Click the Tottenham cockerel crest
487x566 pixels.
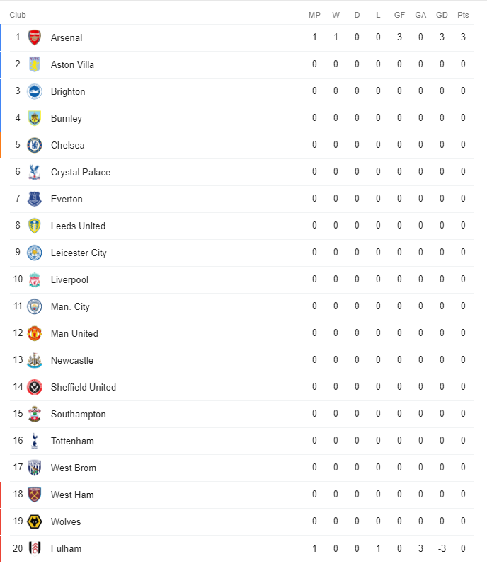(x=34, y=441)
